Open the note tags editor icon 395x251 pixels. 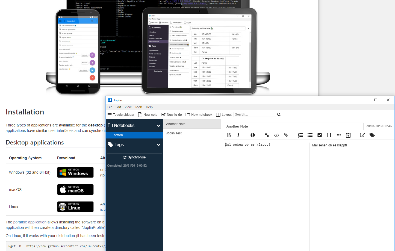[x=372, y=135]
